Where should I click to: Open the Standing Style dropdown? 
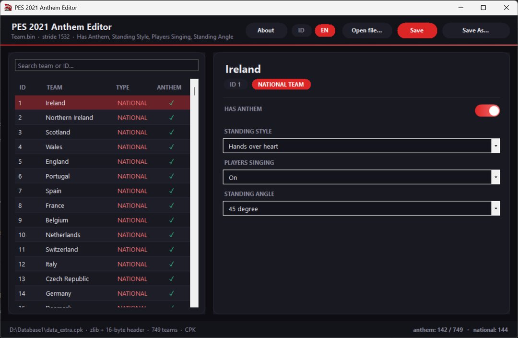tap(362, 146)
